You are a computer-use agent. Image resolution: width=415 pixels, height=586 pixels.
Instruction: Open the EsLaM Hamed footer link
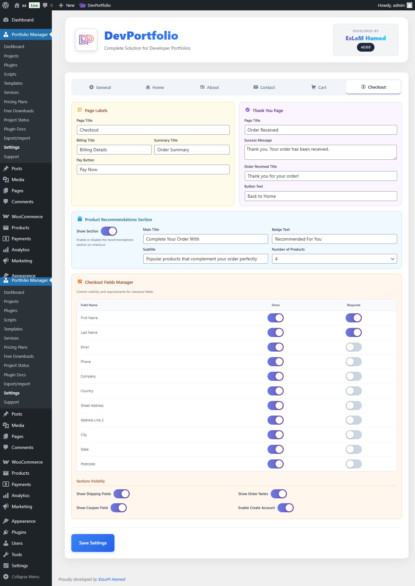(112, 579)
